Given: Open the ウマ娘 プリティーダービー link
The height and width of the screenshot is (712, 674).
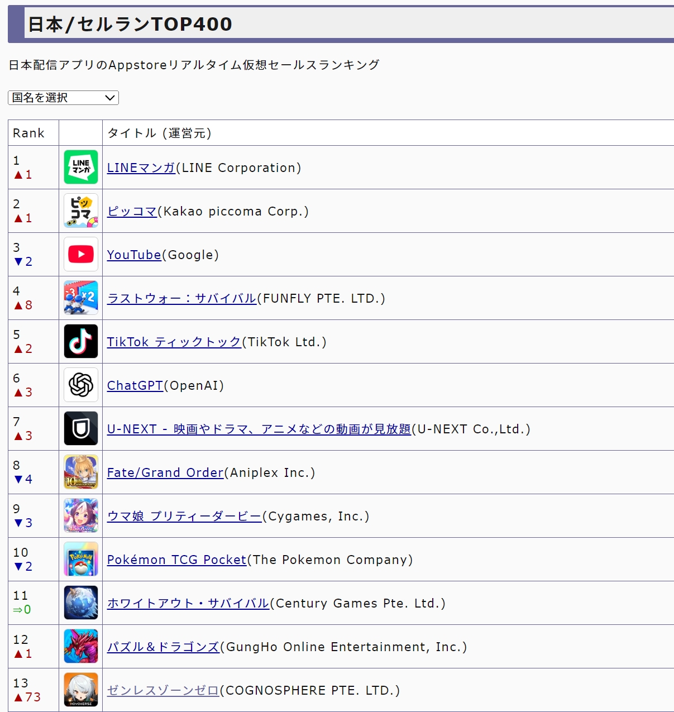Looking at the screenshot, I should click(184, 516).
